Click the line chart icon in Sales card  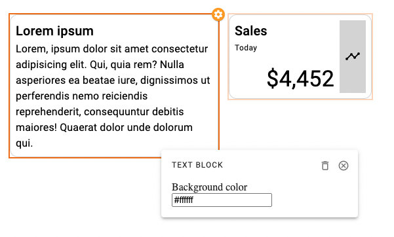353,56
